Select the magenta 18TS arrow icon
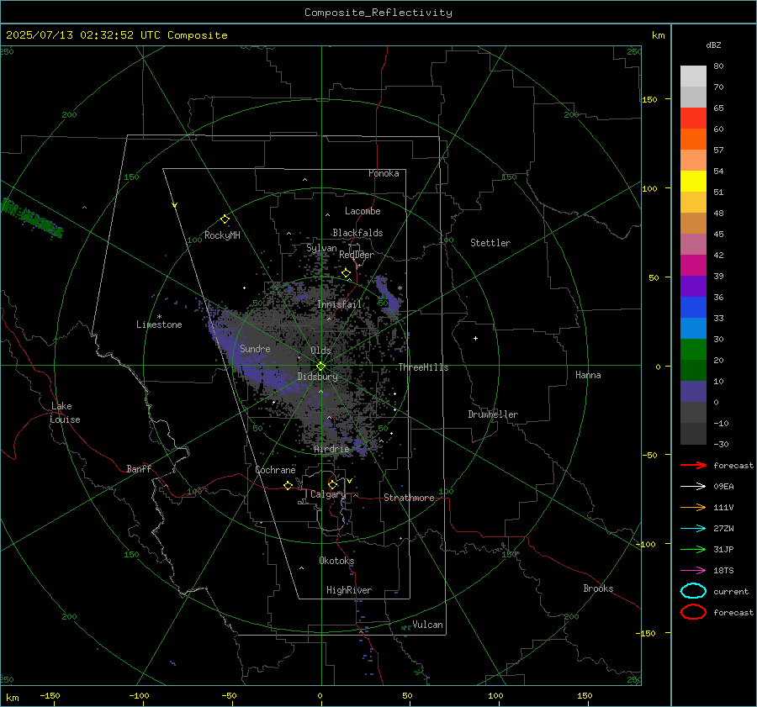Viewport: 757px width, 707px height. [693, 571]
